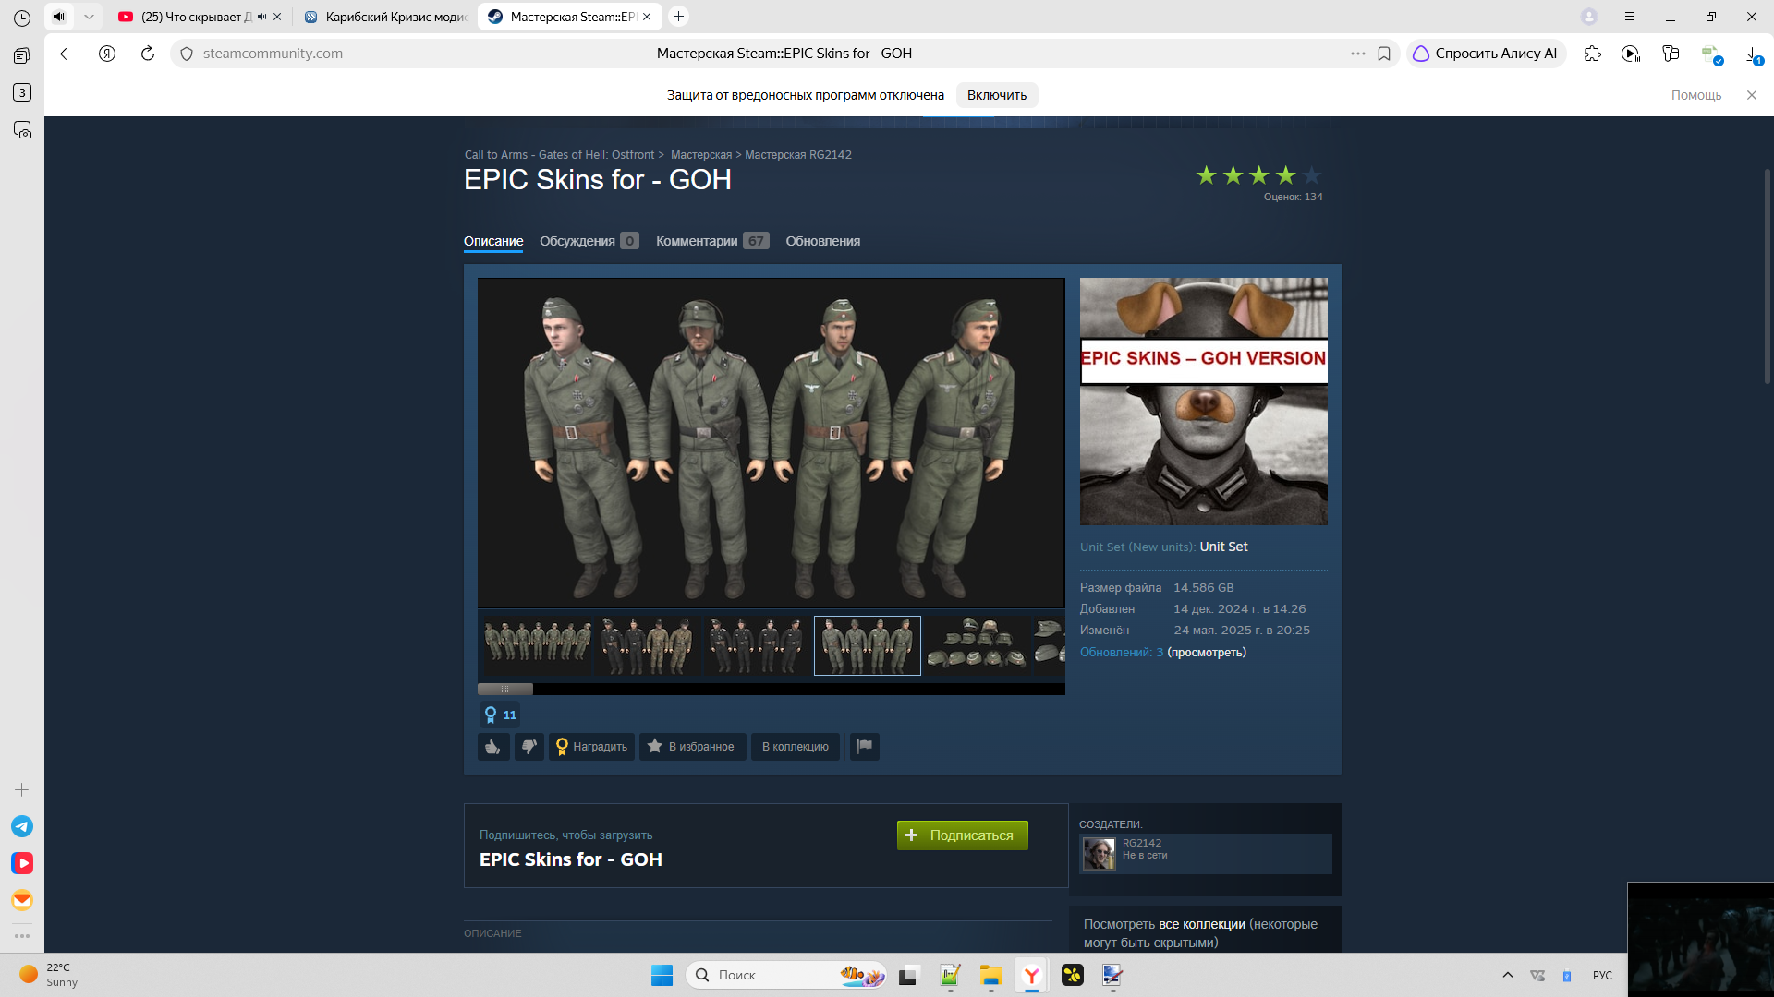Select second uniforms thumbnail
This screenshot has height=997, width=1774.
pos(647,645)
